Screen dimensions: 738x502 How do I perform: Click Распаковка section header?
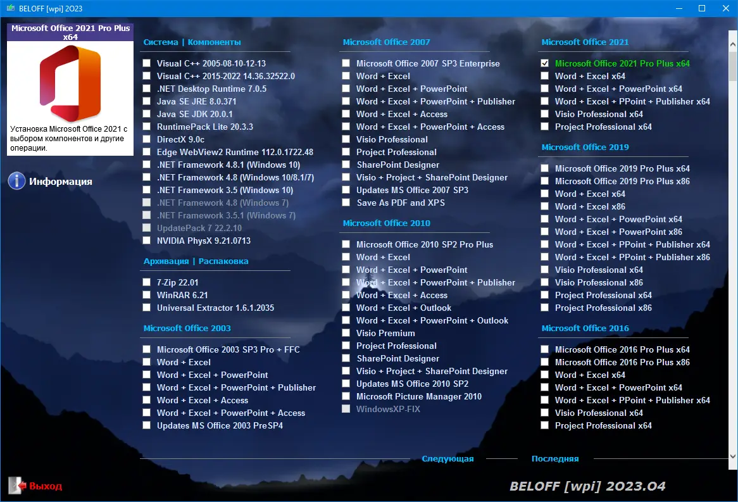pyautogui.click(x=223, y=261)
